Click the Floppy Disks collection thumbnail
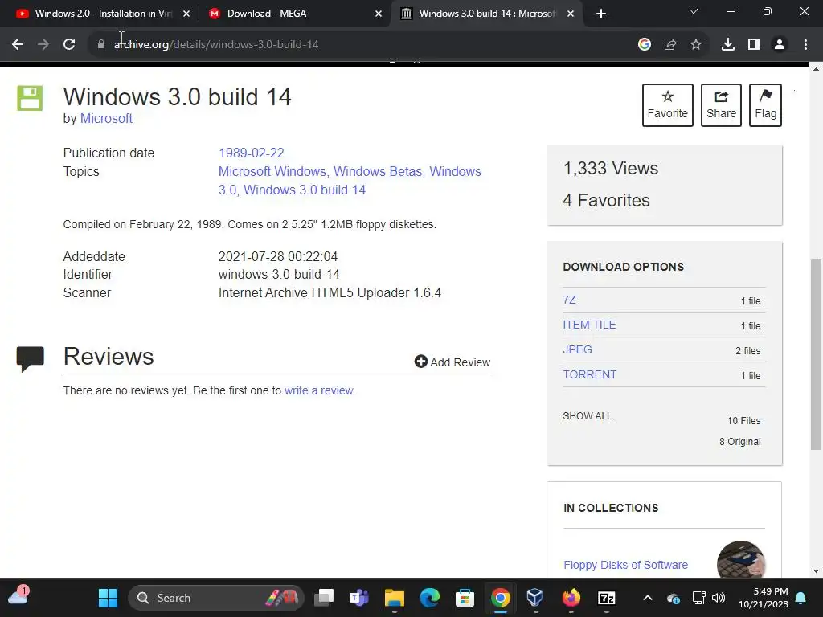Viewport: 823px width, 617px height. [741, 560]
